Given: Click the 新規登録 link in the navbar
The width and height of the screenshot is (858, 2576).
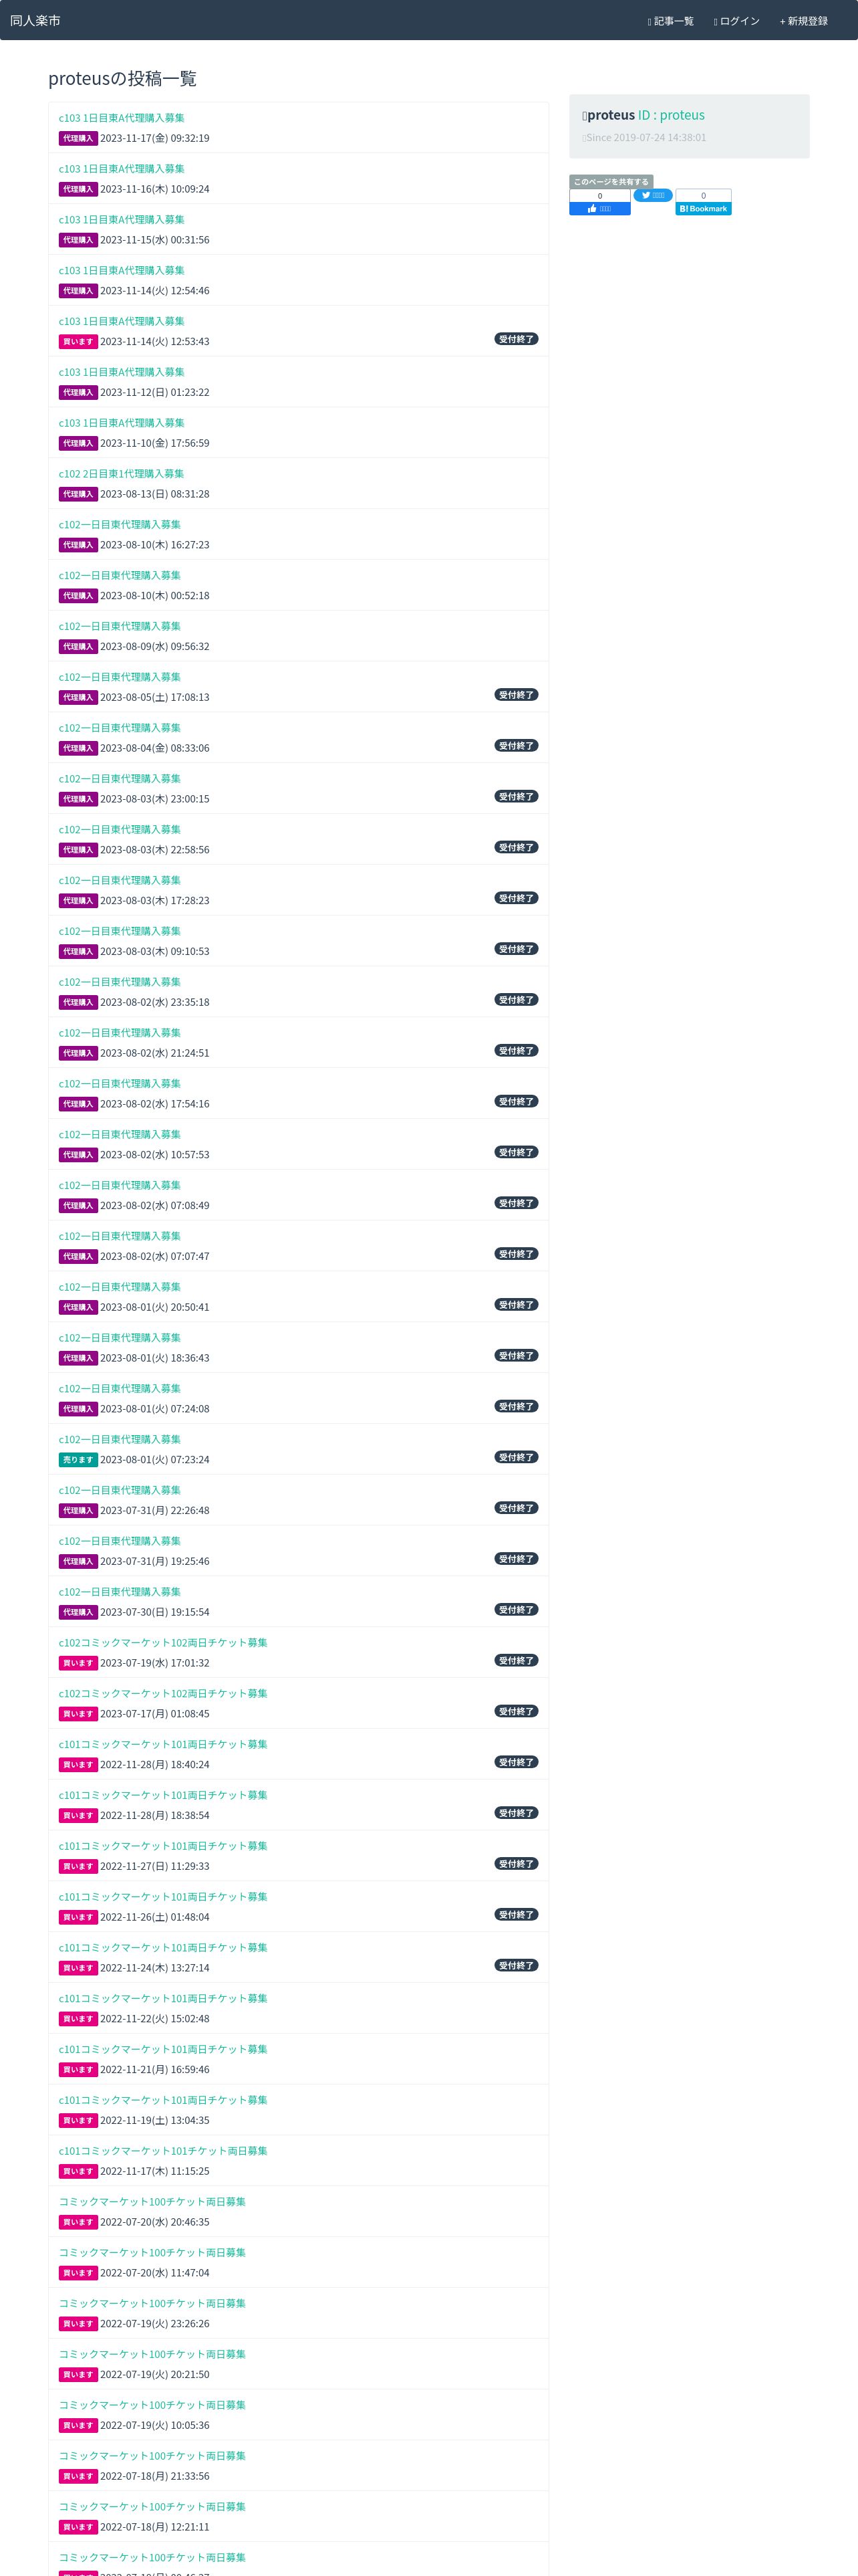Looking at the screenshot, I should coord(803,21).
